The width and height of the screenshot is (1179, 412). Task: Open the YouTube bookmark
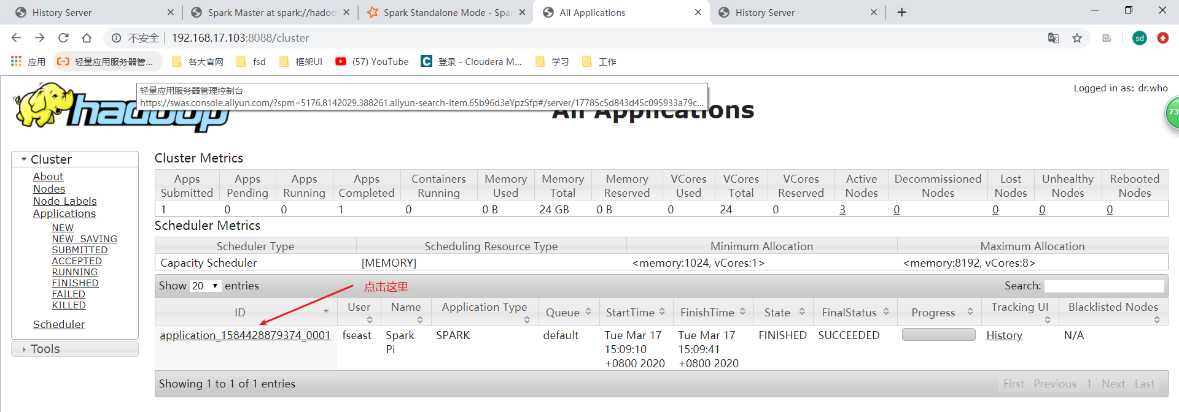point(372,61)
